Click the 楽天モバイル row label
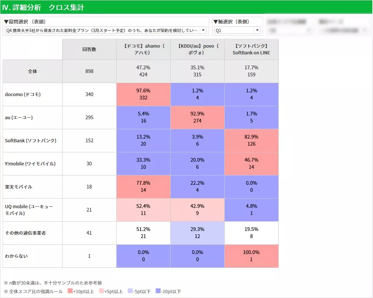The height and width of the screenshot is (298, 373). point(19,187)
